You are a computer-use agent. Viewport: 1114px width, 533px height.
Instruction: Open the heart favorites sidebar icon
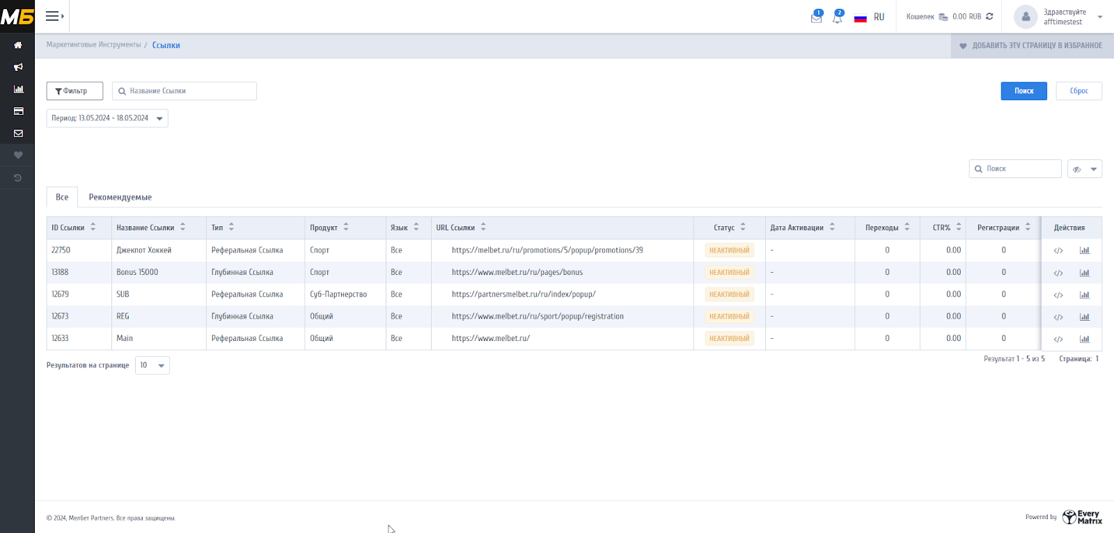point(18,155)
